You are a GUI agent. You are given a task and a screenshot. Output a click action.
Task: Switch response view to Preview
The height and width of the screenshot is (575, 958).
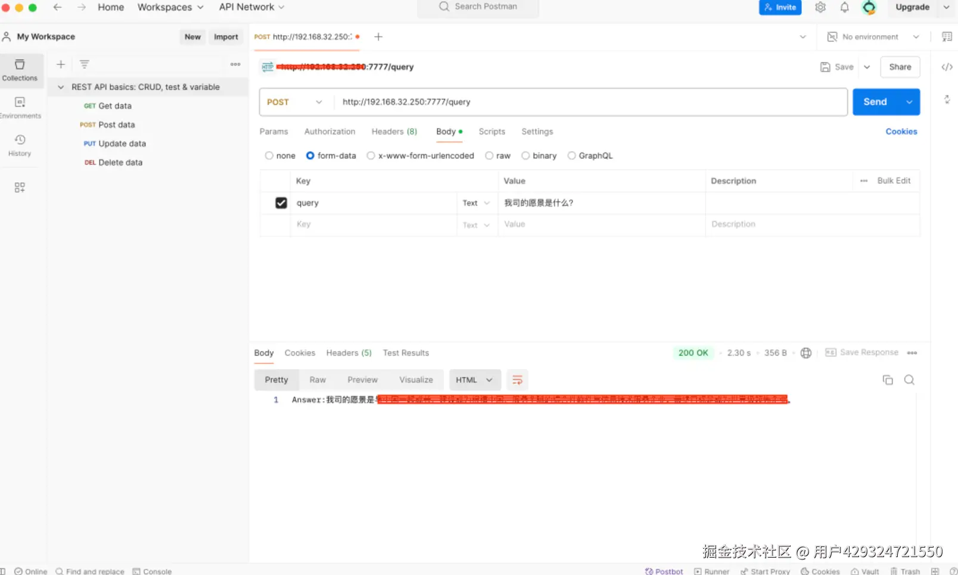click(x=362, y=380)
